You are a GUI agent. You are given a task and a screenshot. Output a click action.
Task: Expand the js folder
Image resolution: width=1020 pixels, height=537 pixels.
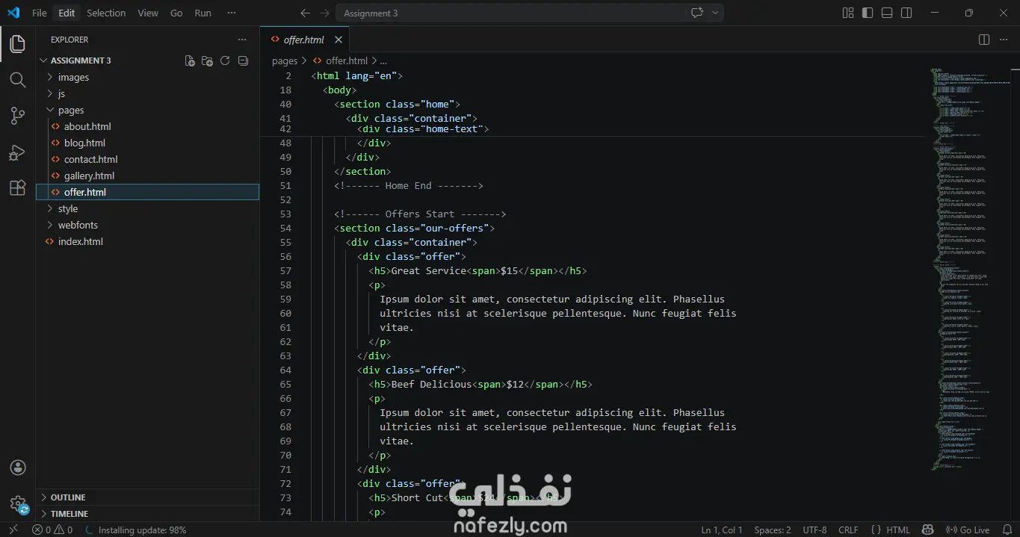(x=148, y=93)
